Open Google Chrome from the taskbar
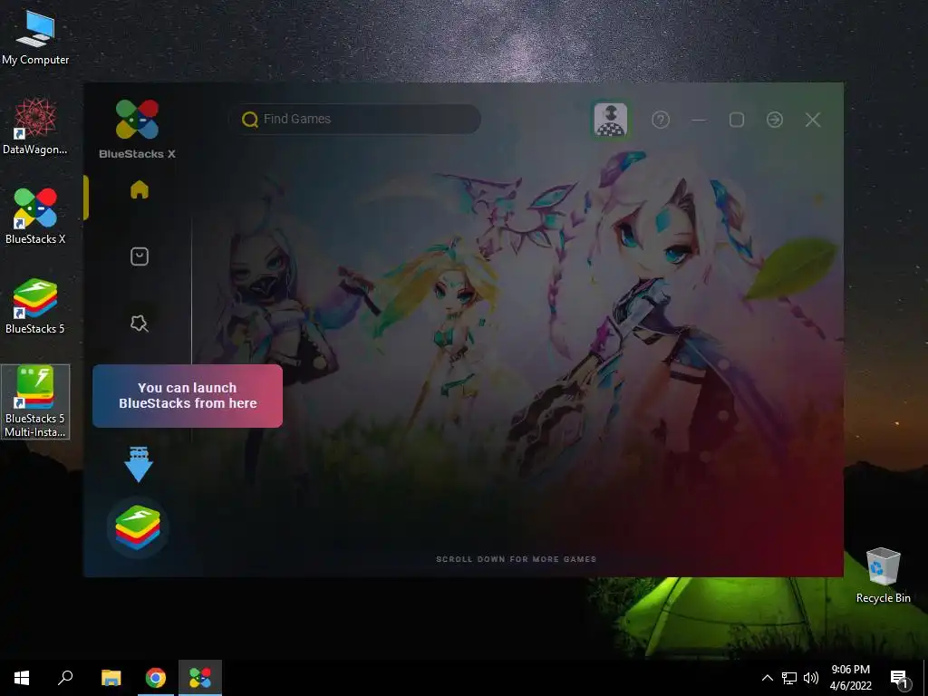 pyautogui.click(x=156, y=678)
